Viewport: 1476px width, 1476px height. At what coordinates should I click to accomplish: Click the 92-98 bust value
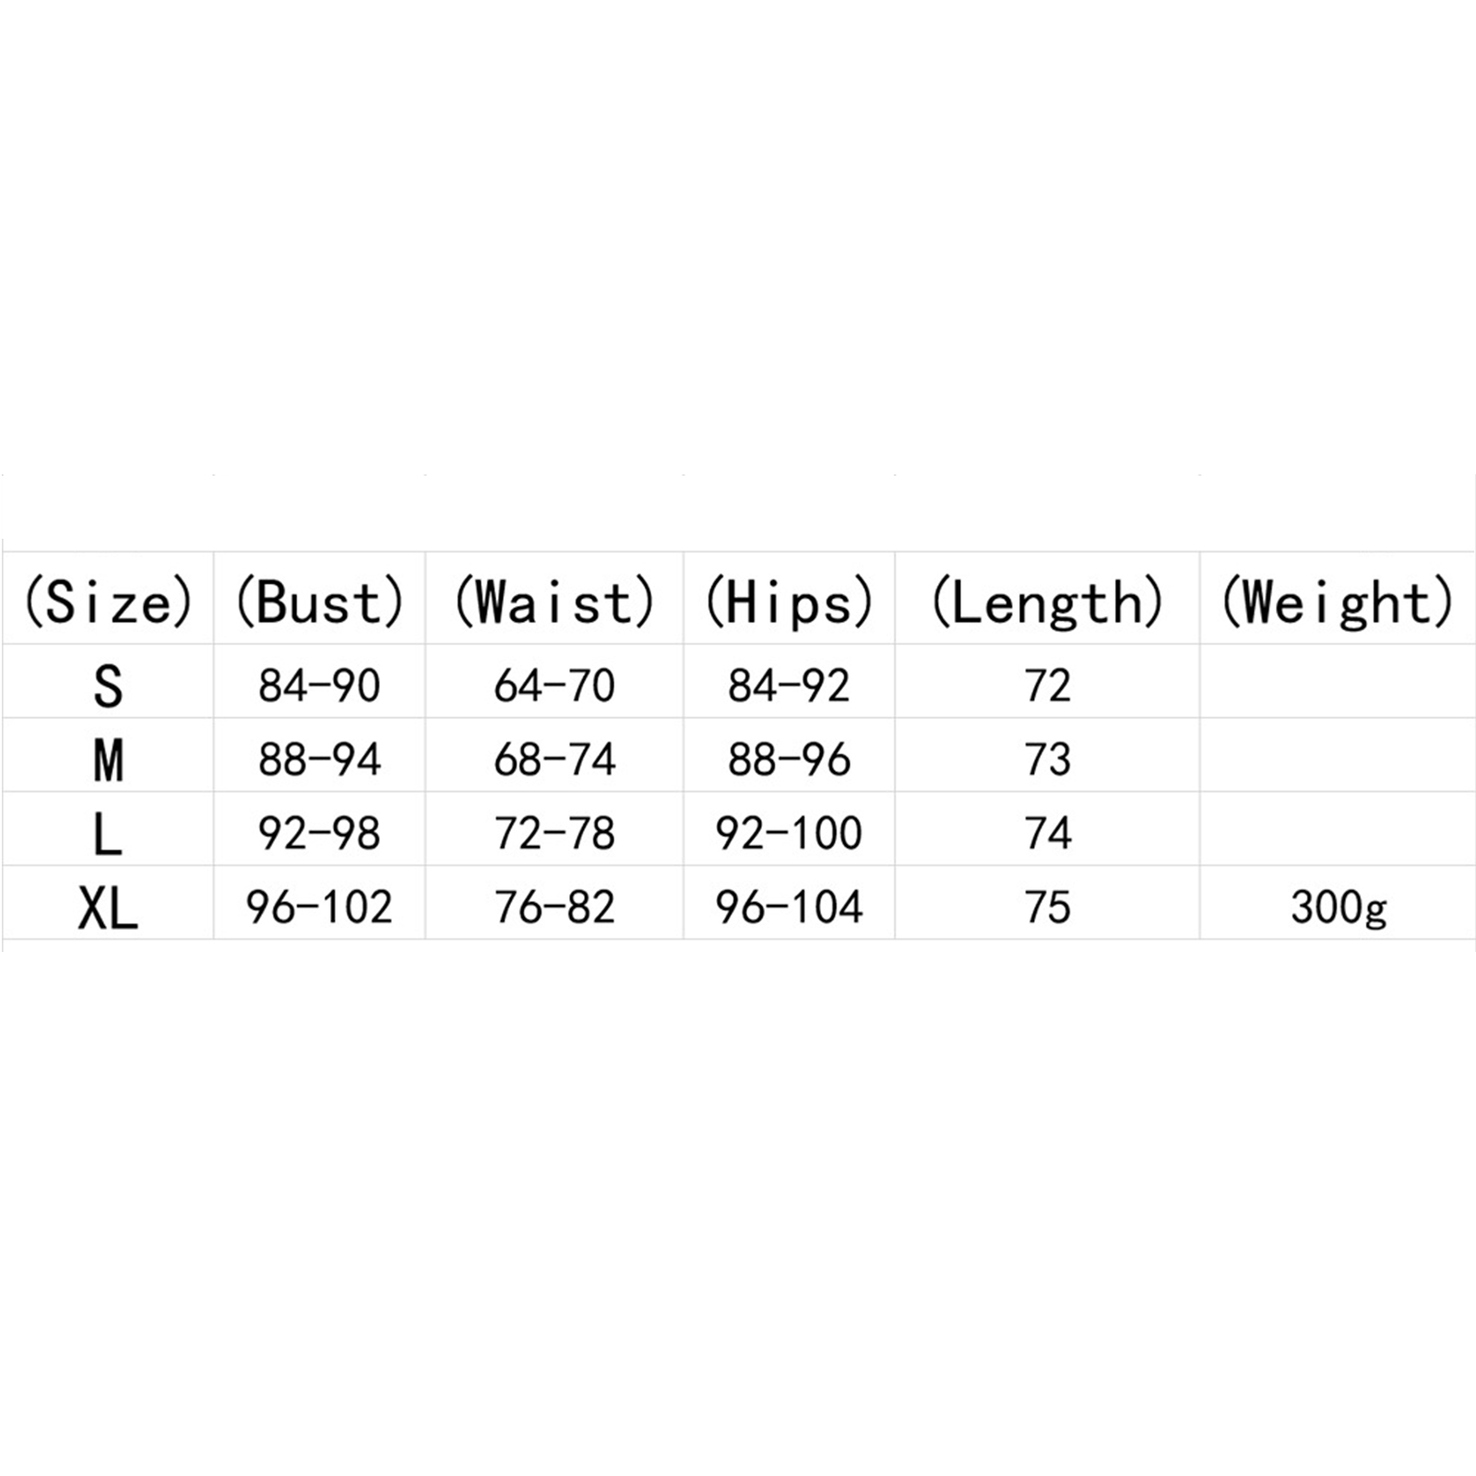(x=319, y=833)
